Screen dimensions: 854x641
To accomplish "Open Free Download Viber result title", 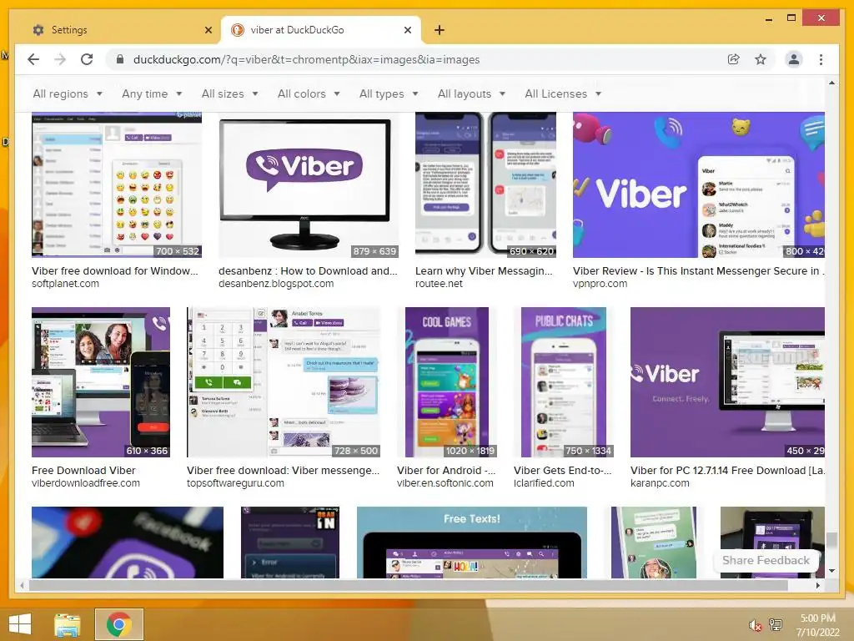I will pyautogui.click(x=83, y=471).
